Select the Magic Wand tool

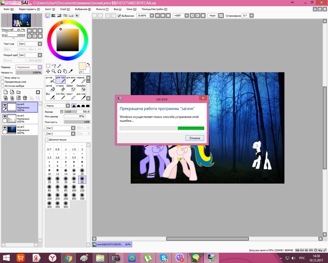click(x=59, y=66)
